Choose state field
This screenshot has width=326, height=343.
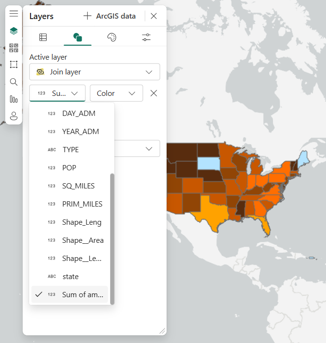pyautogui.click(x=70, y=277)
